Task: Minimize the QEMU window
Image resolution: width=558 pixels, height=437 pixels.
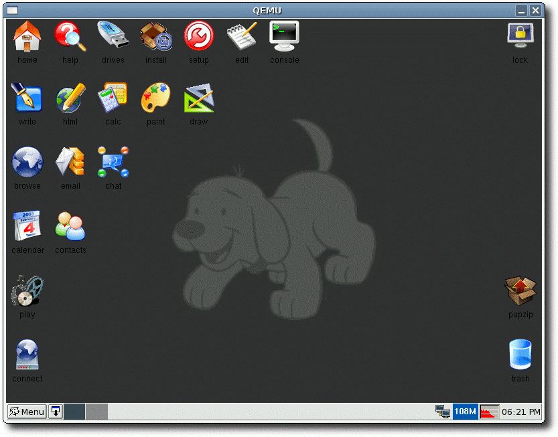Action: tap(521, 10)
